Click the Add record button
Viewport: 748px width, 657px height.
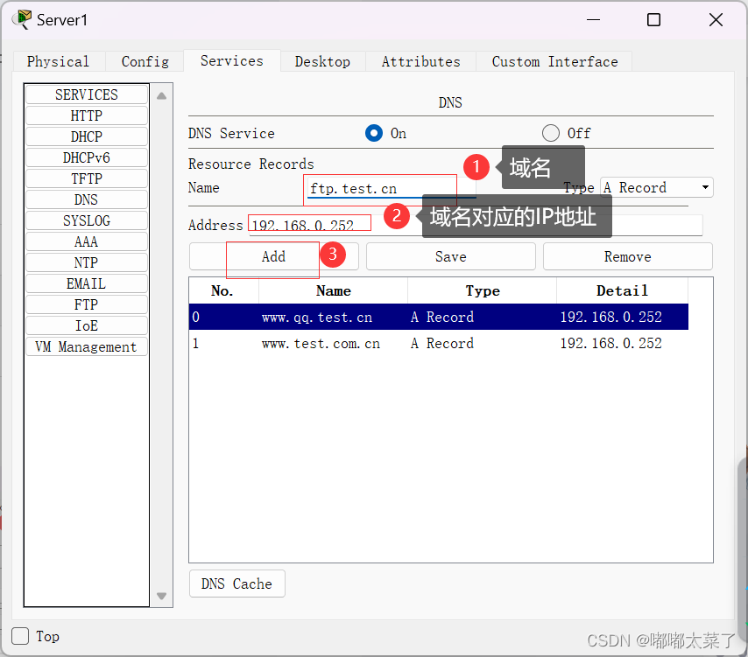(274, 257)
